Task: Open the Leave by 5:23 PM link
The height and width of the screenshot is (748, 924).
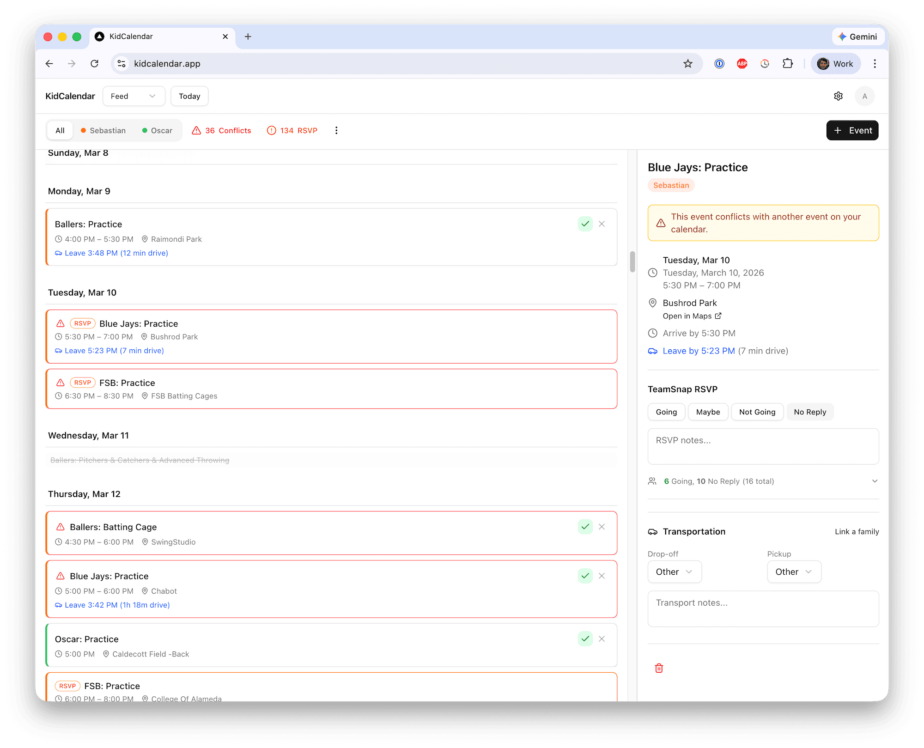Action: point(699,351)
